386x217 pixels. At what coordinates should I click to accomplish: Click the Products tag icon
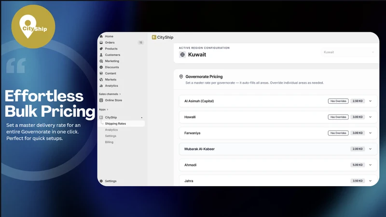pos(101,49)
